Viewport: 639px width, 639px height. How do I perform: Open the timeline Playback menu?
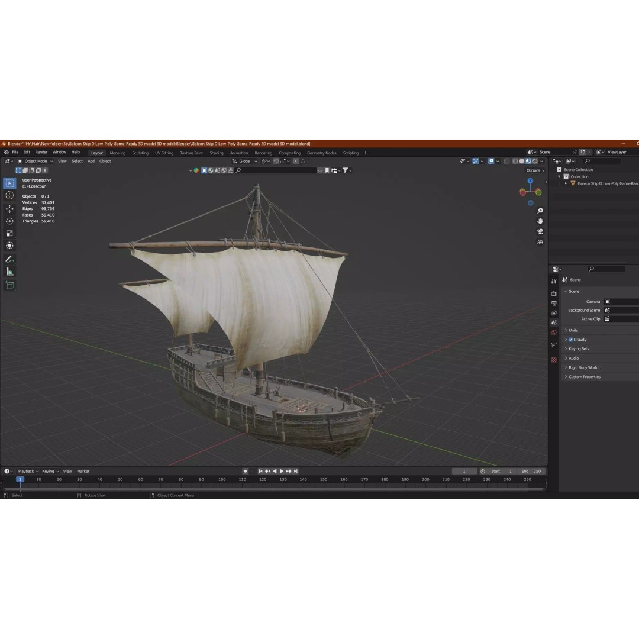28,471
